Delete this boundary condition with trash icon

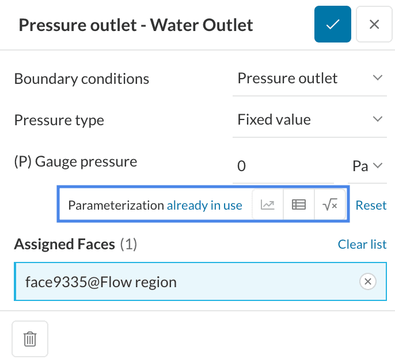tap(30, 339)
